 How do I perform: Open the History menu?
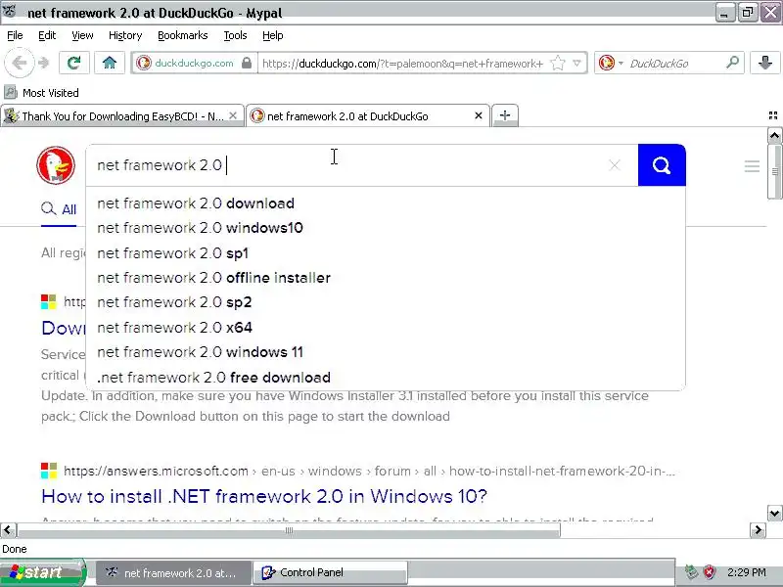coord(125,35)
